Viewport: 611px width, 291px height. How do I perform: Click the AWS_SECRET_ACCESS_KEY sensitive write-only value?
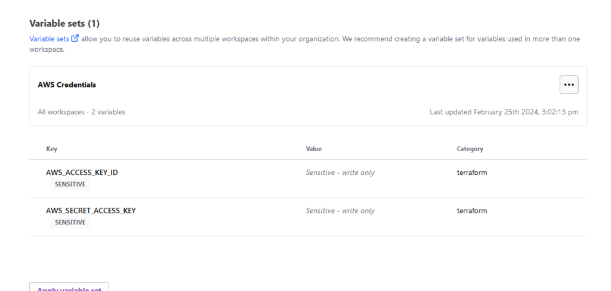click(x=340, y=211)
